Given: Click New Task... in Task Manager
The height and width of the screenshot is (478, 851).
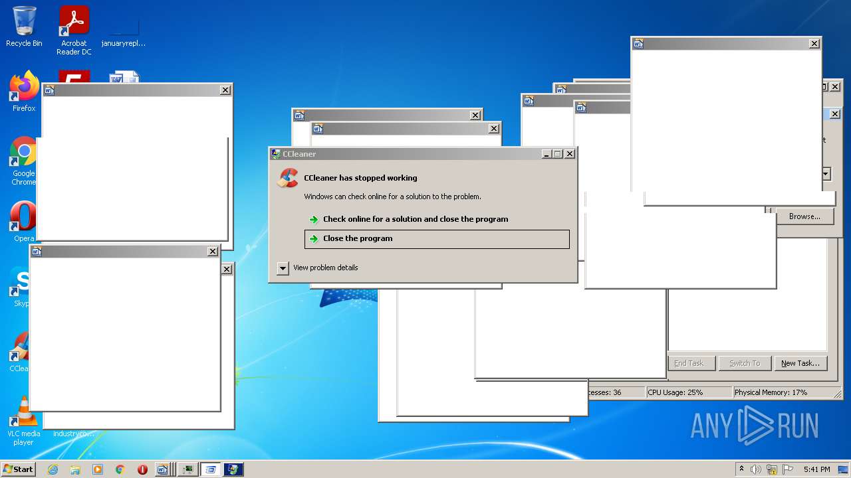Looking at the screenshot, I should pos(800,363).
